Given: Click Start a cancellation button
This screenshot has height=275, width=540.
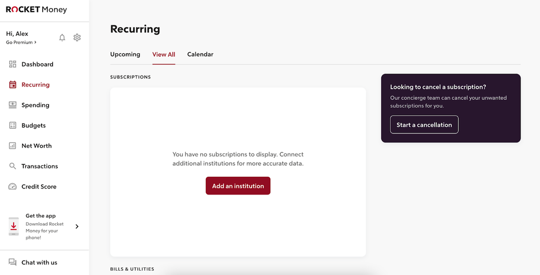Looking at the screenshot, I should (424, 125).
